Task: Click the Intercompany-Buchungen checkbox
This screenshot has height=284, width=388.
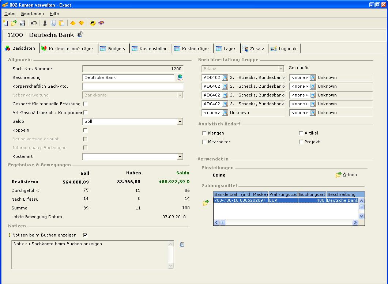Action: (85, 148)
